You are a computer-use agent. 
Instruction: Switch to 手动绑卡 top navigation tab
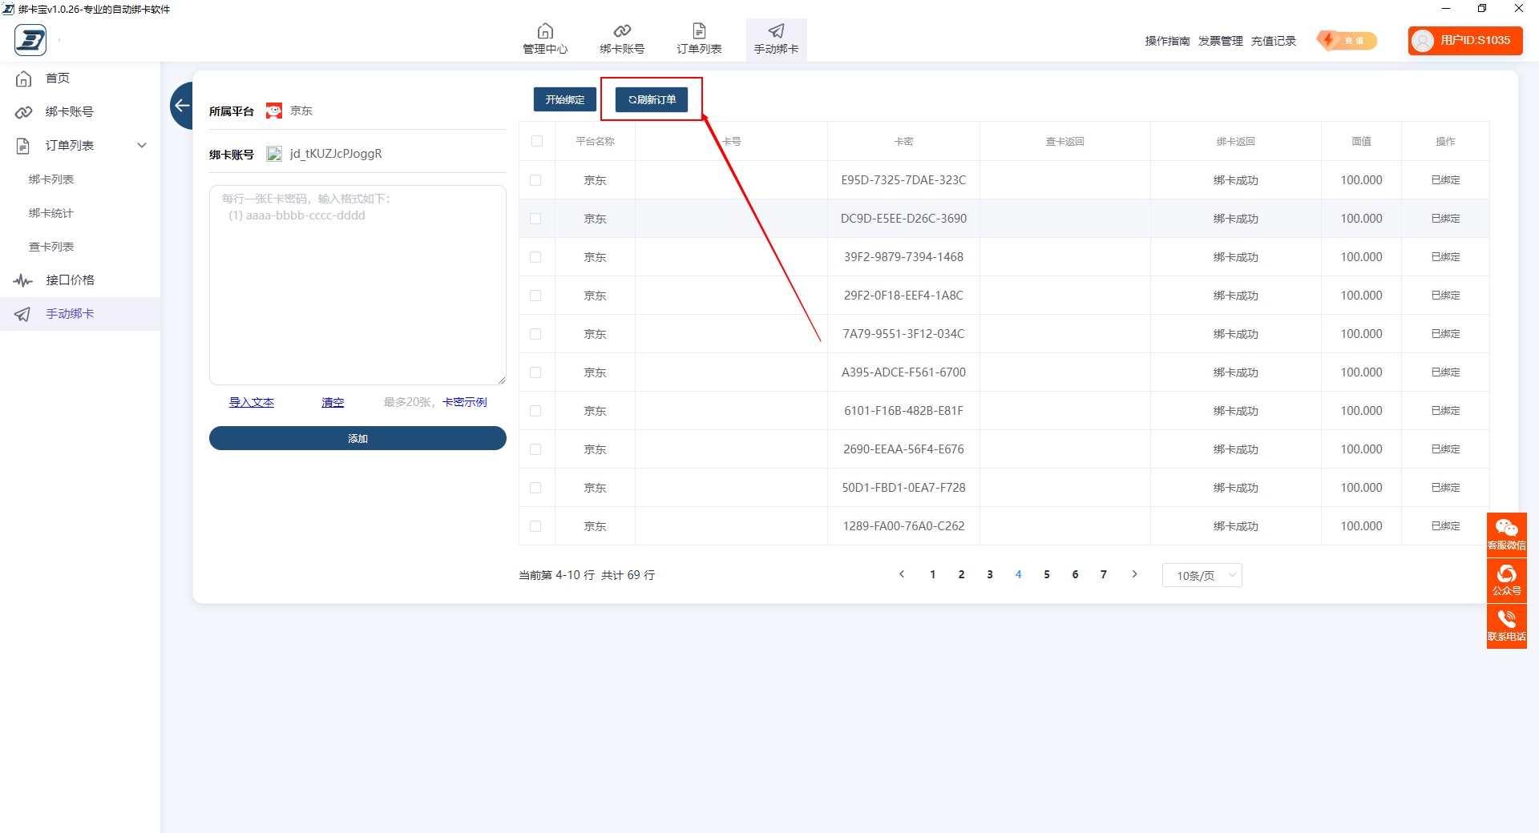776,39
